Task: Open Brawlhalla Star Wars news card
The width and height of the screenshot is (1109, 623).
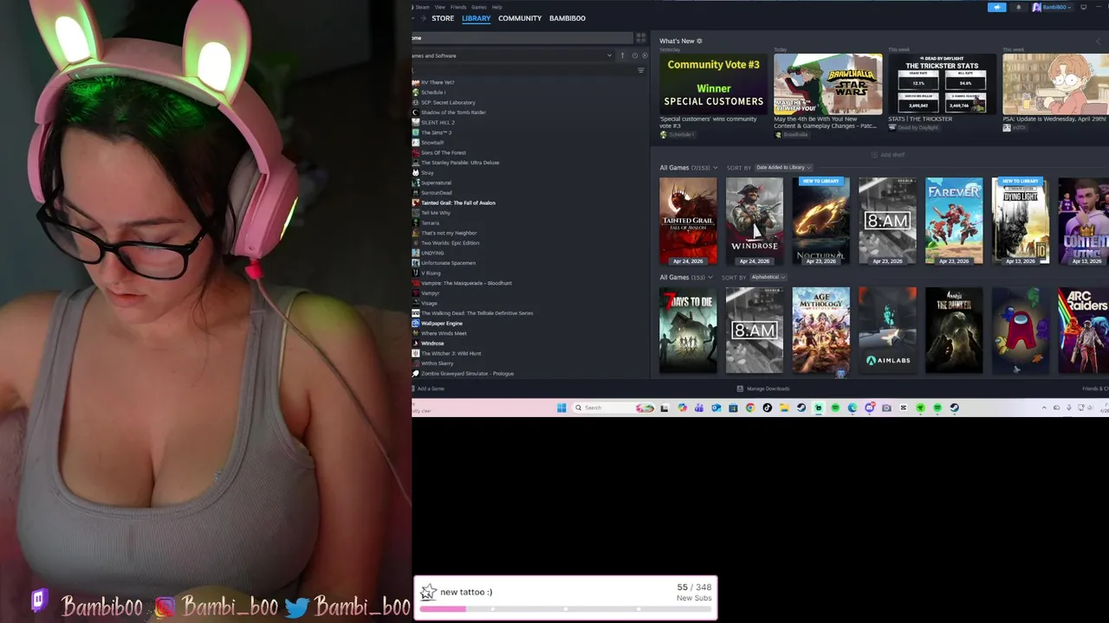Action: coord(827,84)
